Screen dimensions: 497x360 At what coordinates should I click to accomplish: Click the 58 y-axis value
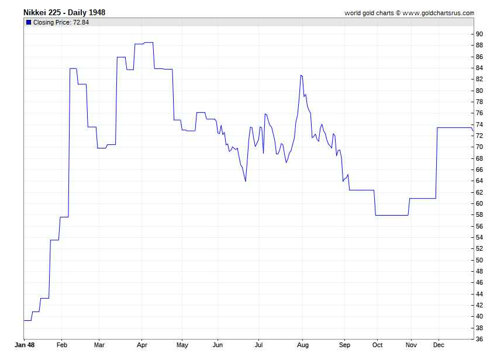click(x=479, y=215)
